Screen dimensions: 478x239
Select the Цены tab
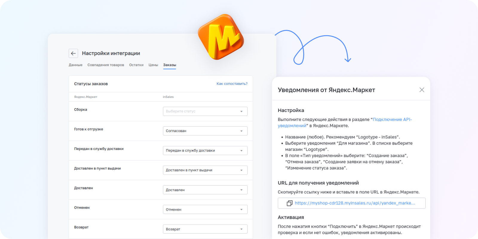(153, 65)
